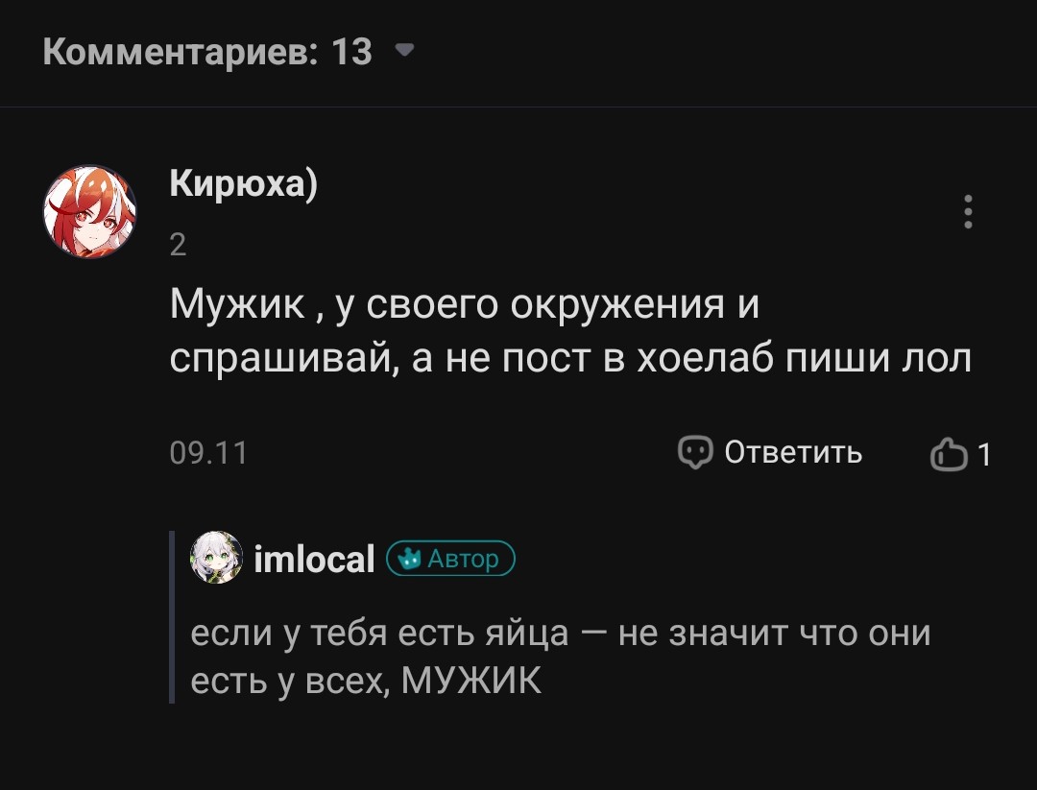Expand the comments sort dropdown arrow
The width and height of the screenshot is (1037, 790).
(405, 50)
